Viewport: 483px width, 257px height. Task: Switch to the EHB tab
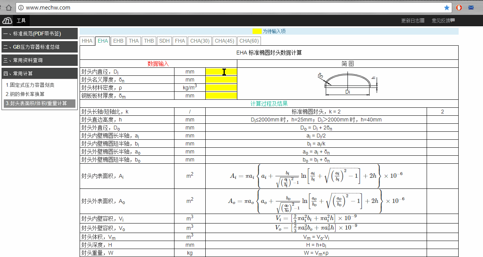118,41
